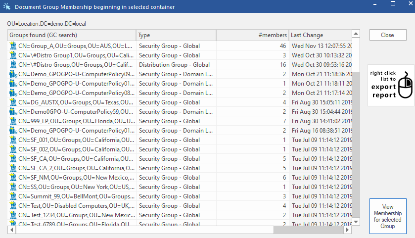The width and height of the screenshot is (415, 238).
Task: Sort list by #members column header
Action: (x=252, y=35)
